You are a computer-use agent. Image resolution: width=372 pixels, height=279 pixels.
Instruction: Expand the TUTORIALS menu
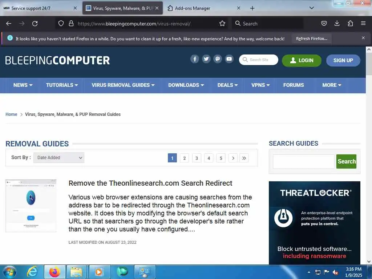tap(62, 85)
